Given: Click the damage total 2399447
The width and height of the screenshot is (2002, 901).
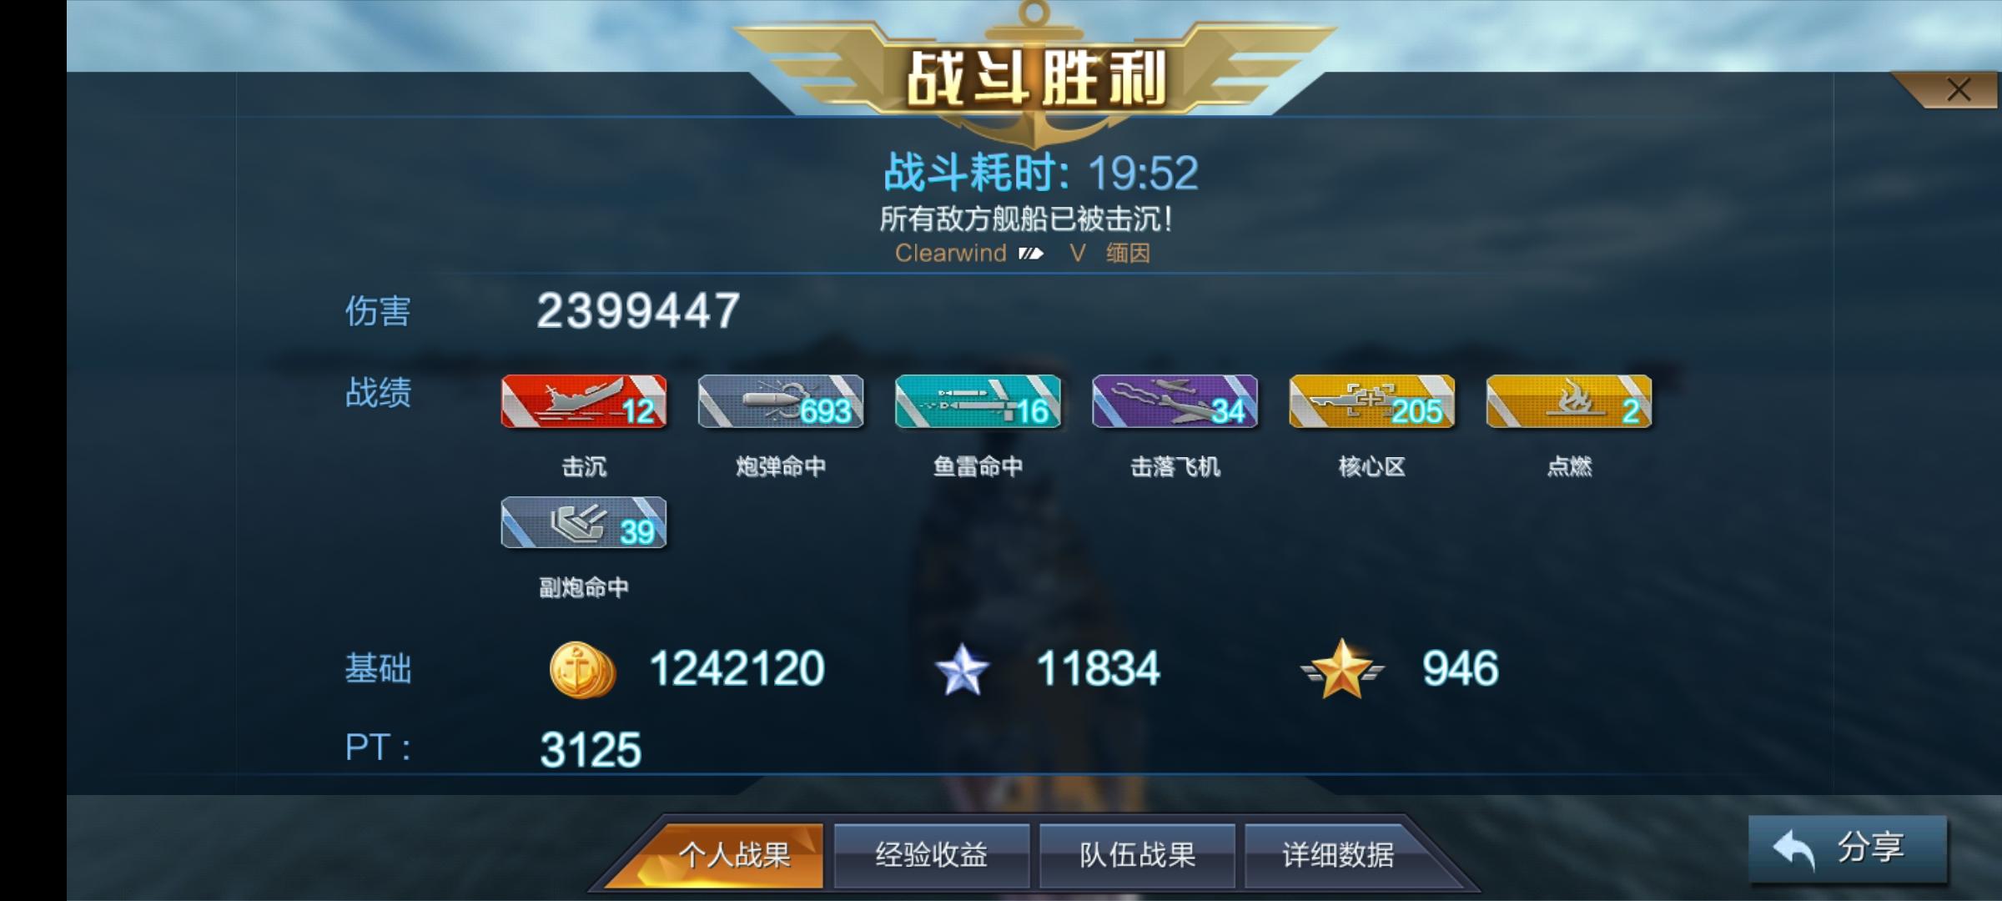Looking at the screenshot, I should (638, 311).
